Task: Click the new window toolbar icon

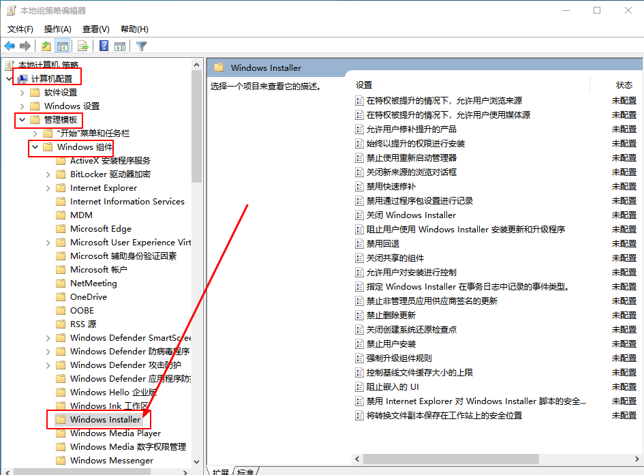Action: pyautogui.click(x=120, y=46)
